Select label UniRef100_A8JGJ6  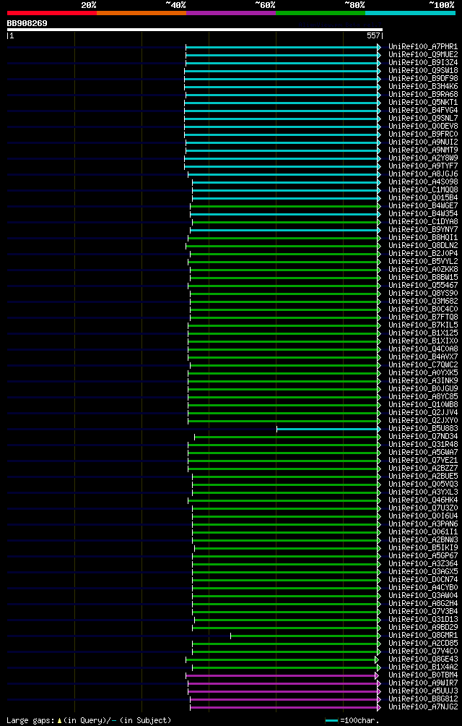[x=423, y=174]
